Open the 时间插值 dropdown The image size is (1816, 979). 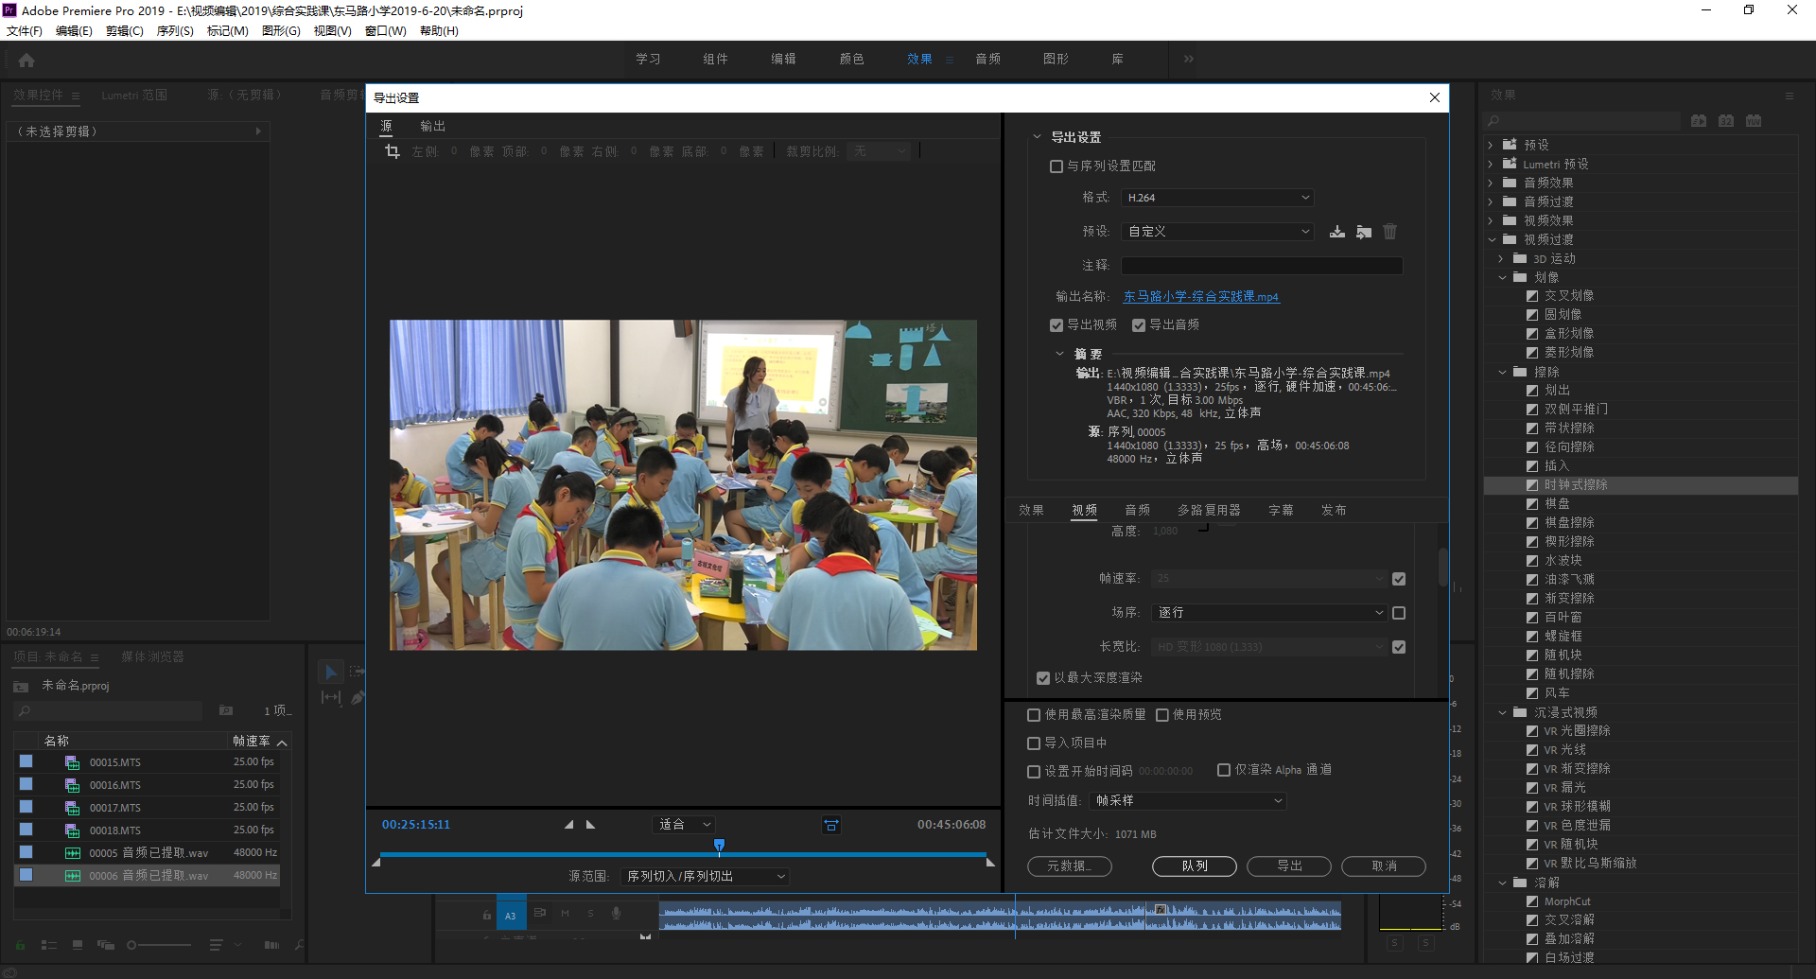(1187, 801)
